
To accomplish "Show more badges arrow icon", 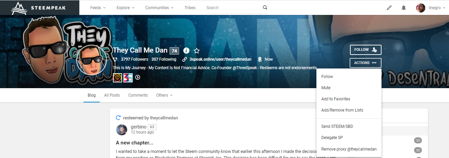I will click(137, 77).
